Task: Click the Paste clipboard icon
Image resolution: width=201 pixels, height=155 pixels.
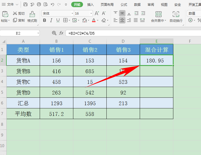Action: 5,14
